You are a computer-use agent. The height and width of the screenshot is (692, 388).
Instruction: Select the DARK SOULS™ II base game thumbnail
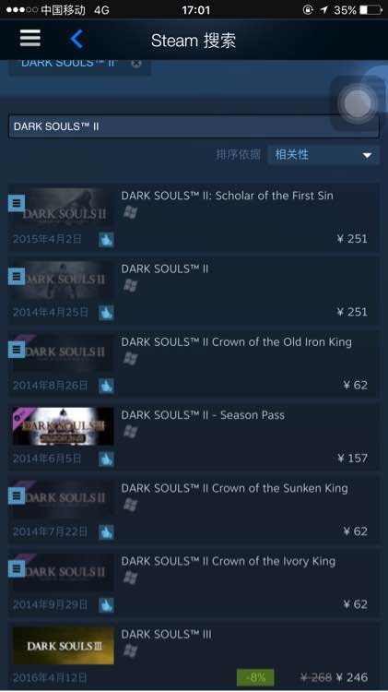tap(63, 280)
